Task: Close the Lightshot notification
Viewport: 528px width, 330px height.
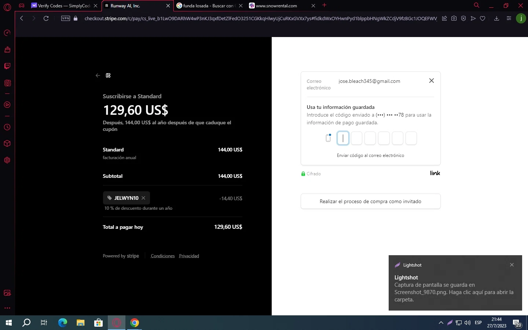Action: click(x=512, y=265)
